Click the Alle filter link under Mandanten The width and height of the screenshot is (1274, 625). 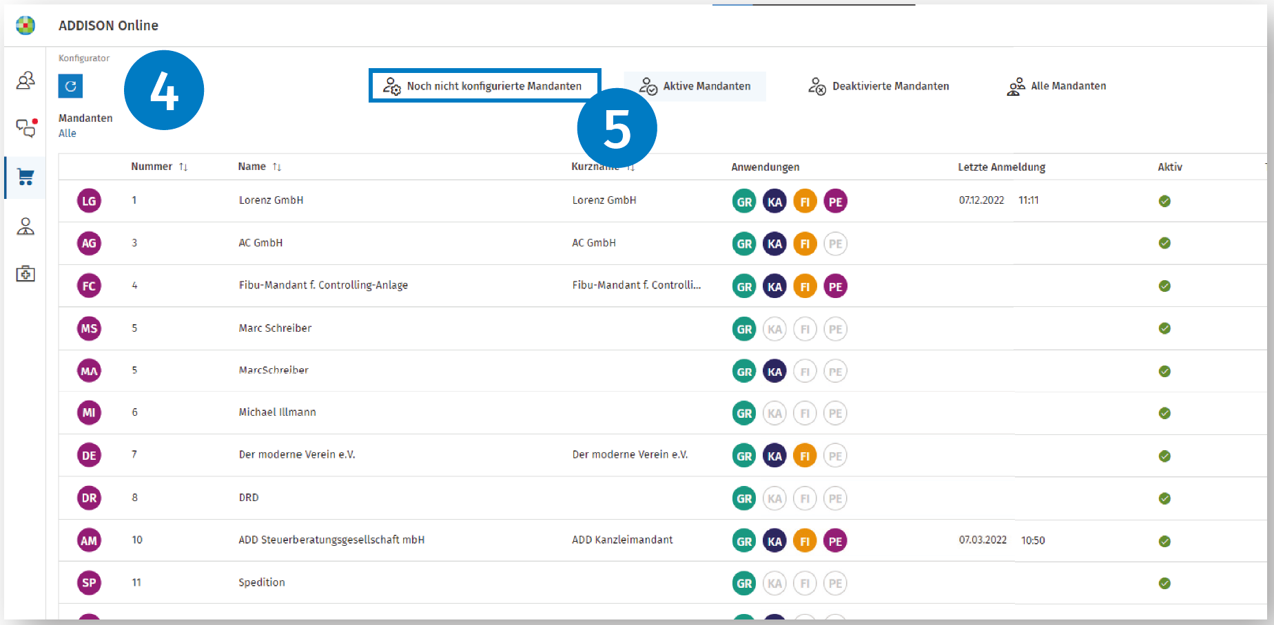68,134
